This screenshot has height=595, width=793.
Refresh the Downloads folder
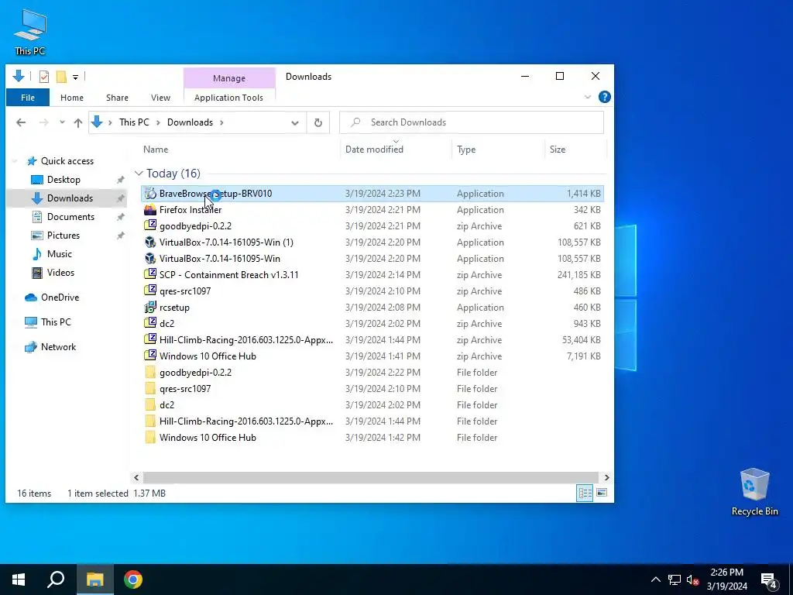(318, 122)
